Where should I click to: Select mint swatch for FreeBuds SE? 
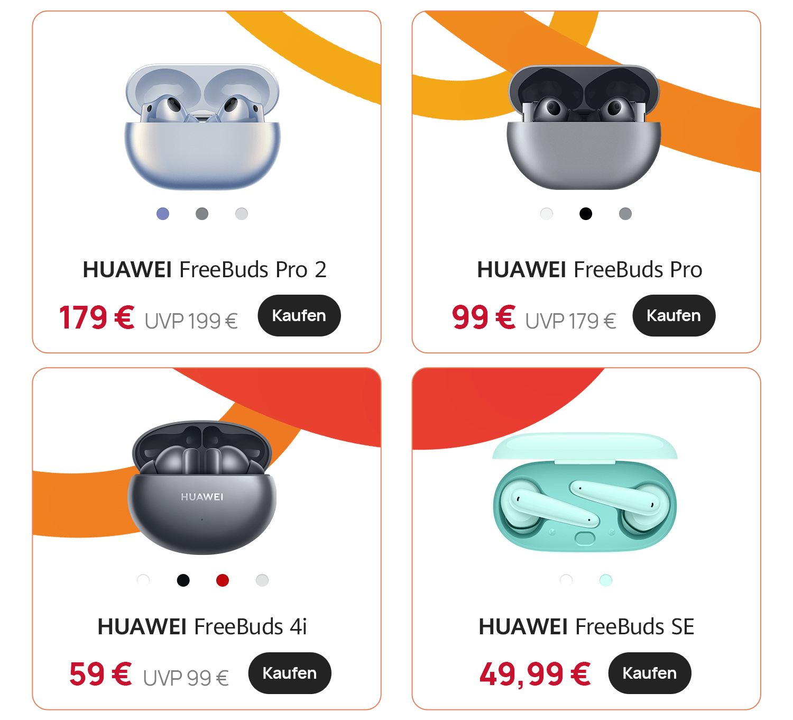606,580
